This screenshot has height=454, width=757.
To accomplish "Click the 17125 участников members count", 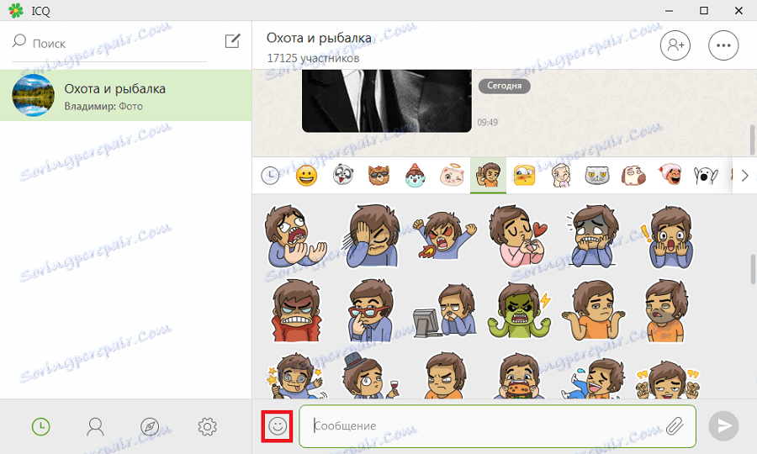I will 313,58.
